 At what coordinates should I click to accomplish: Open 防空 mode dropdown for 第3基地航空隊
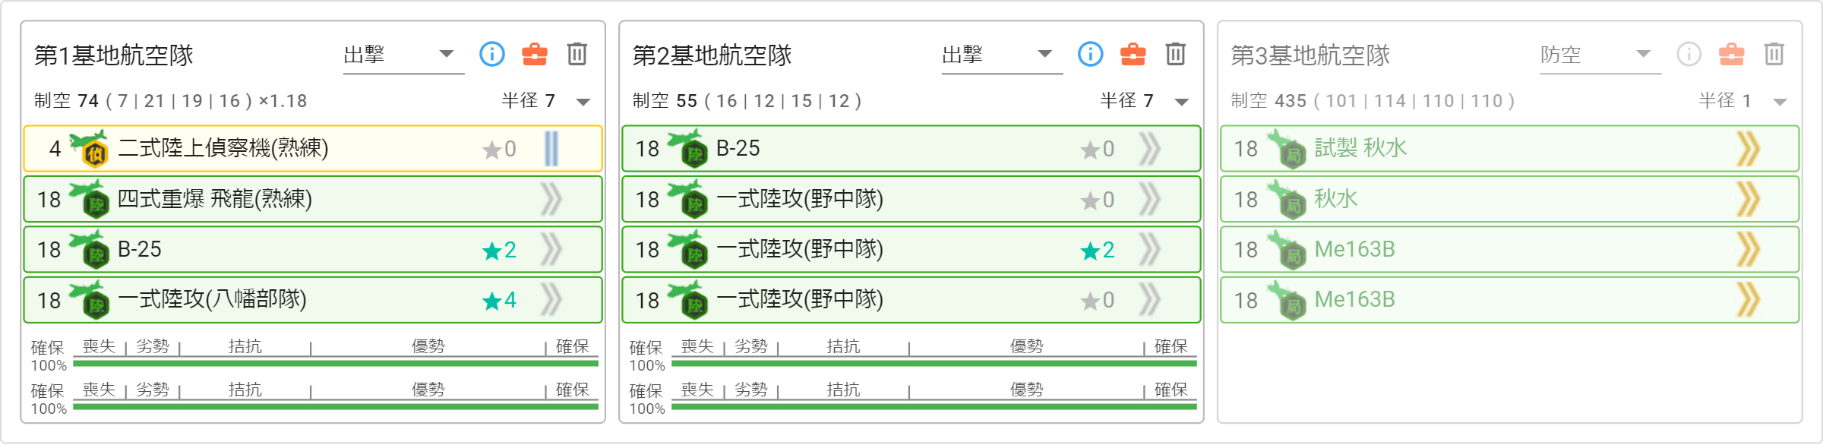1600,55
